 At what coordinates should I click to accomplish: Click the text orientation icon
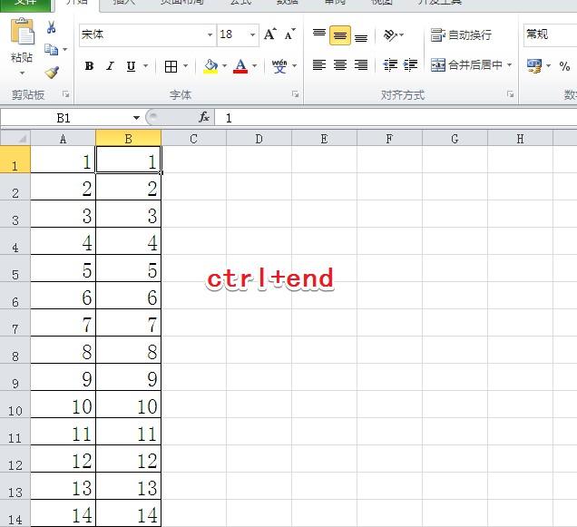[x=390, y=35]
